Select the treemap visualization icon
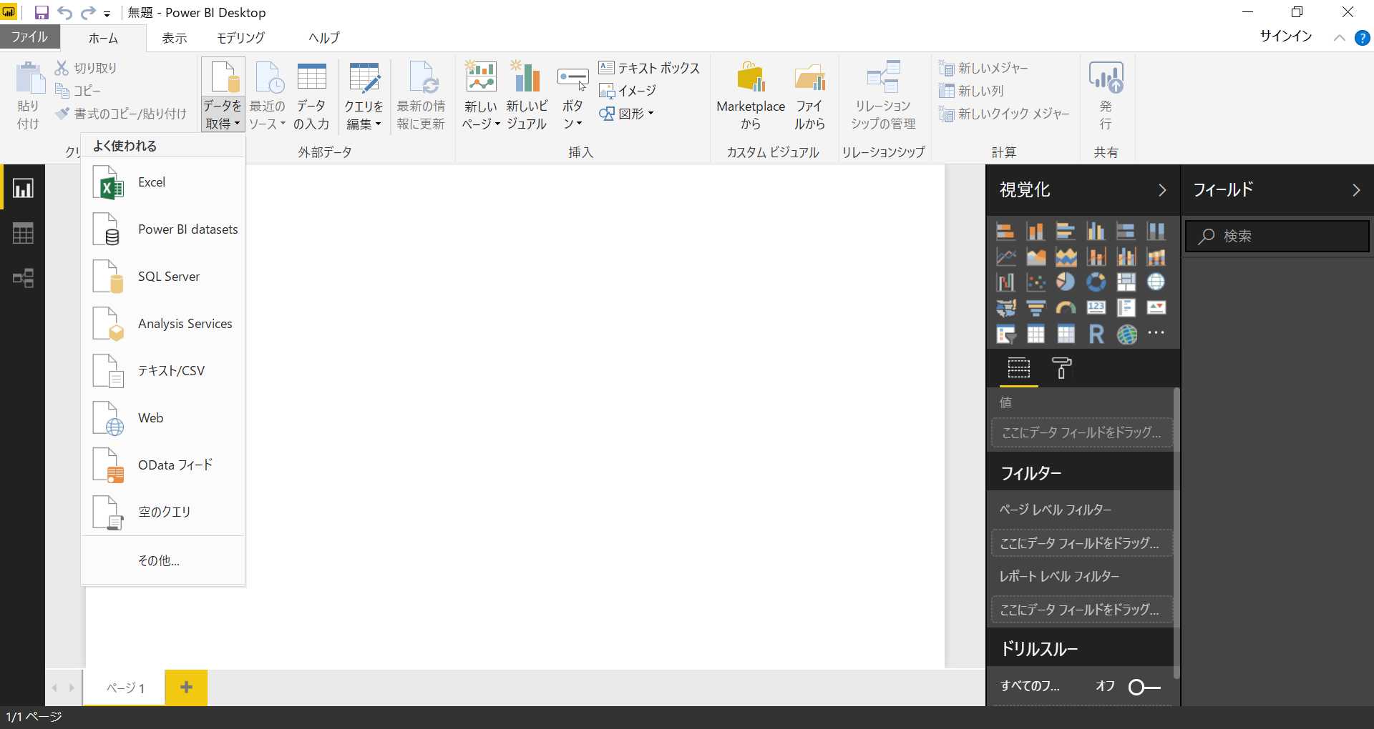 click(1126, 282)
